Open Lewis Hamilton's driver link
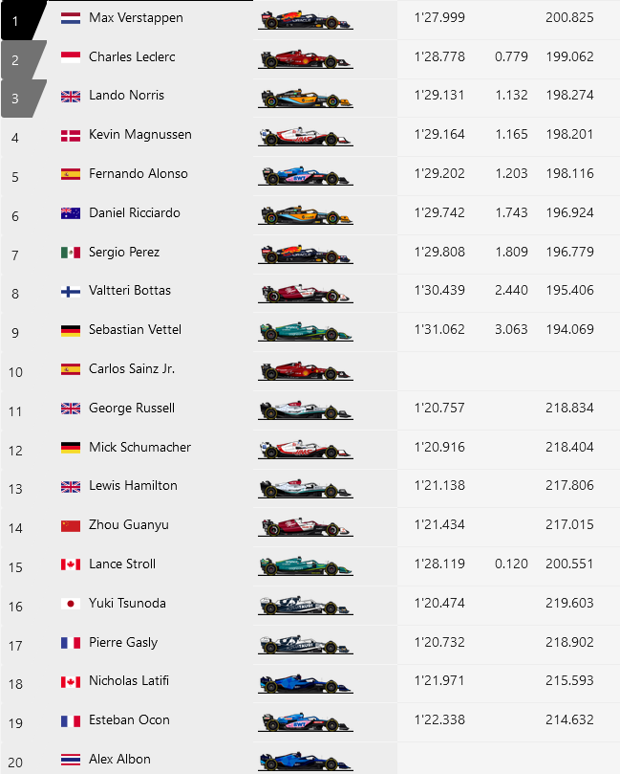620x774 pixels. (133, 486)
